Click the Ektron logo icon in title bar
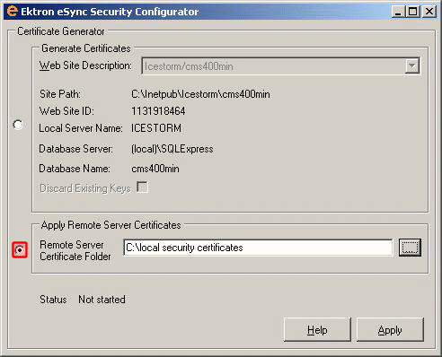 click(x=12, y=12)
